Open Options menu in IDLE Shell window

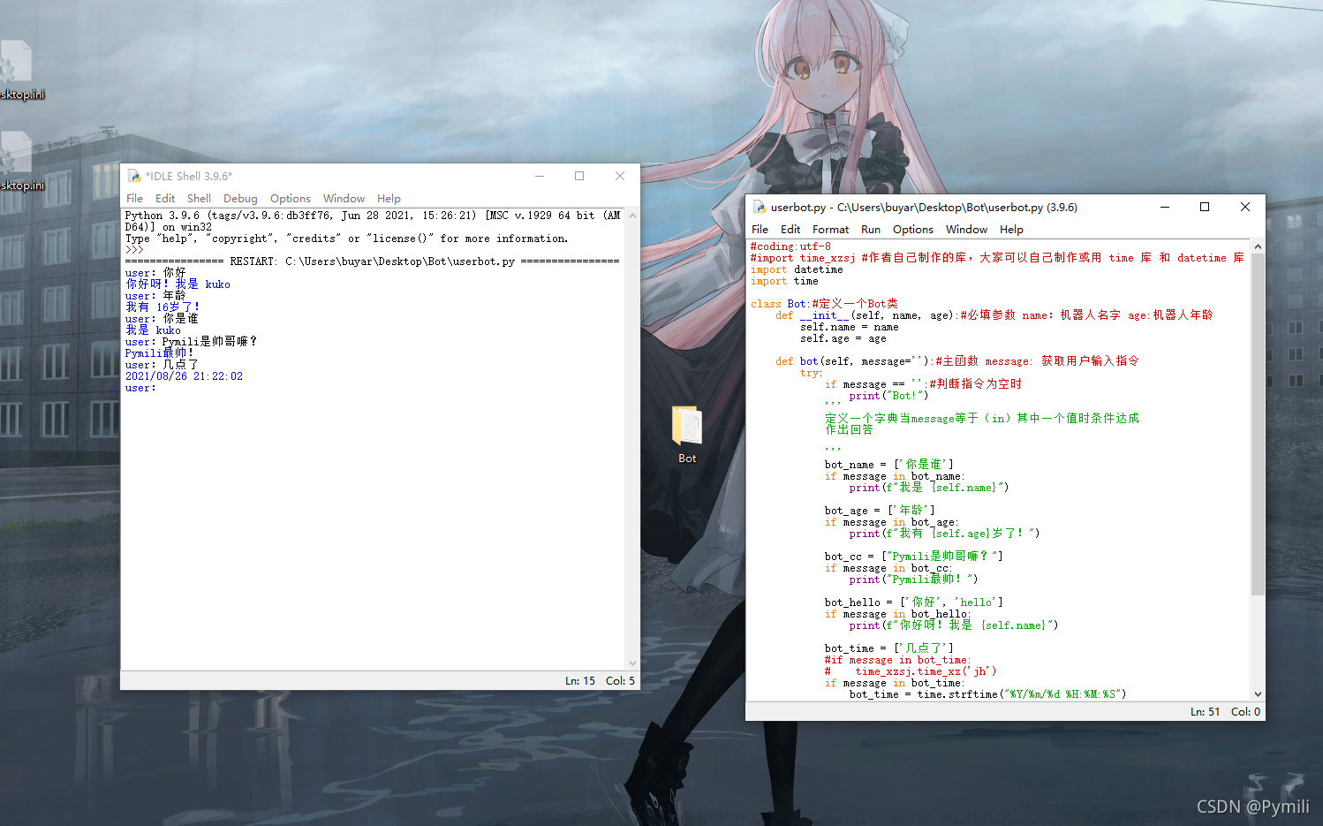pyautogui.click(x=291, y=199)
